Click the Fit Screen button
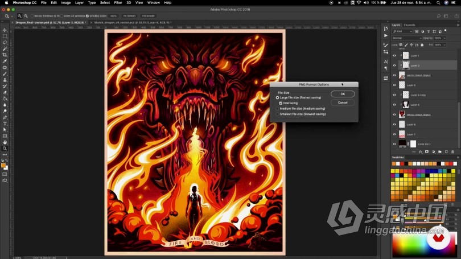The height and width of the screenshot is (259, 461). [x=129, y=16]
